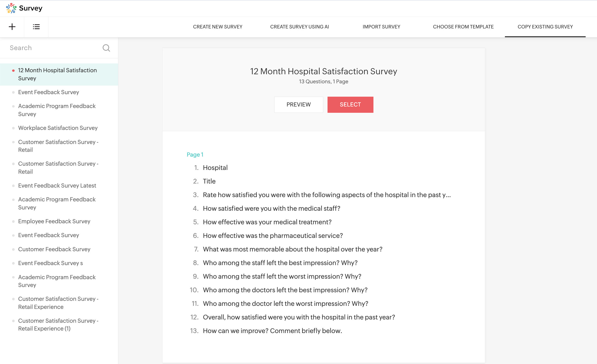Select the Copy Existing Survey tab
Screen dimensions: 597x364
(x=545, y=27)
